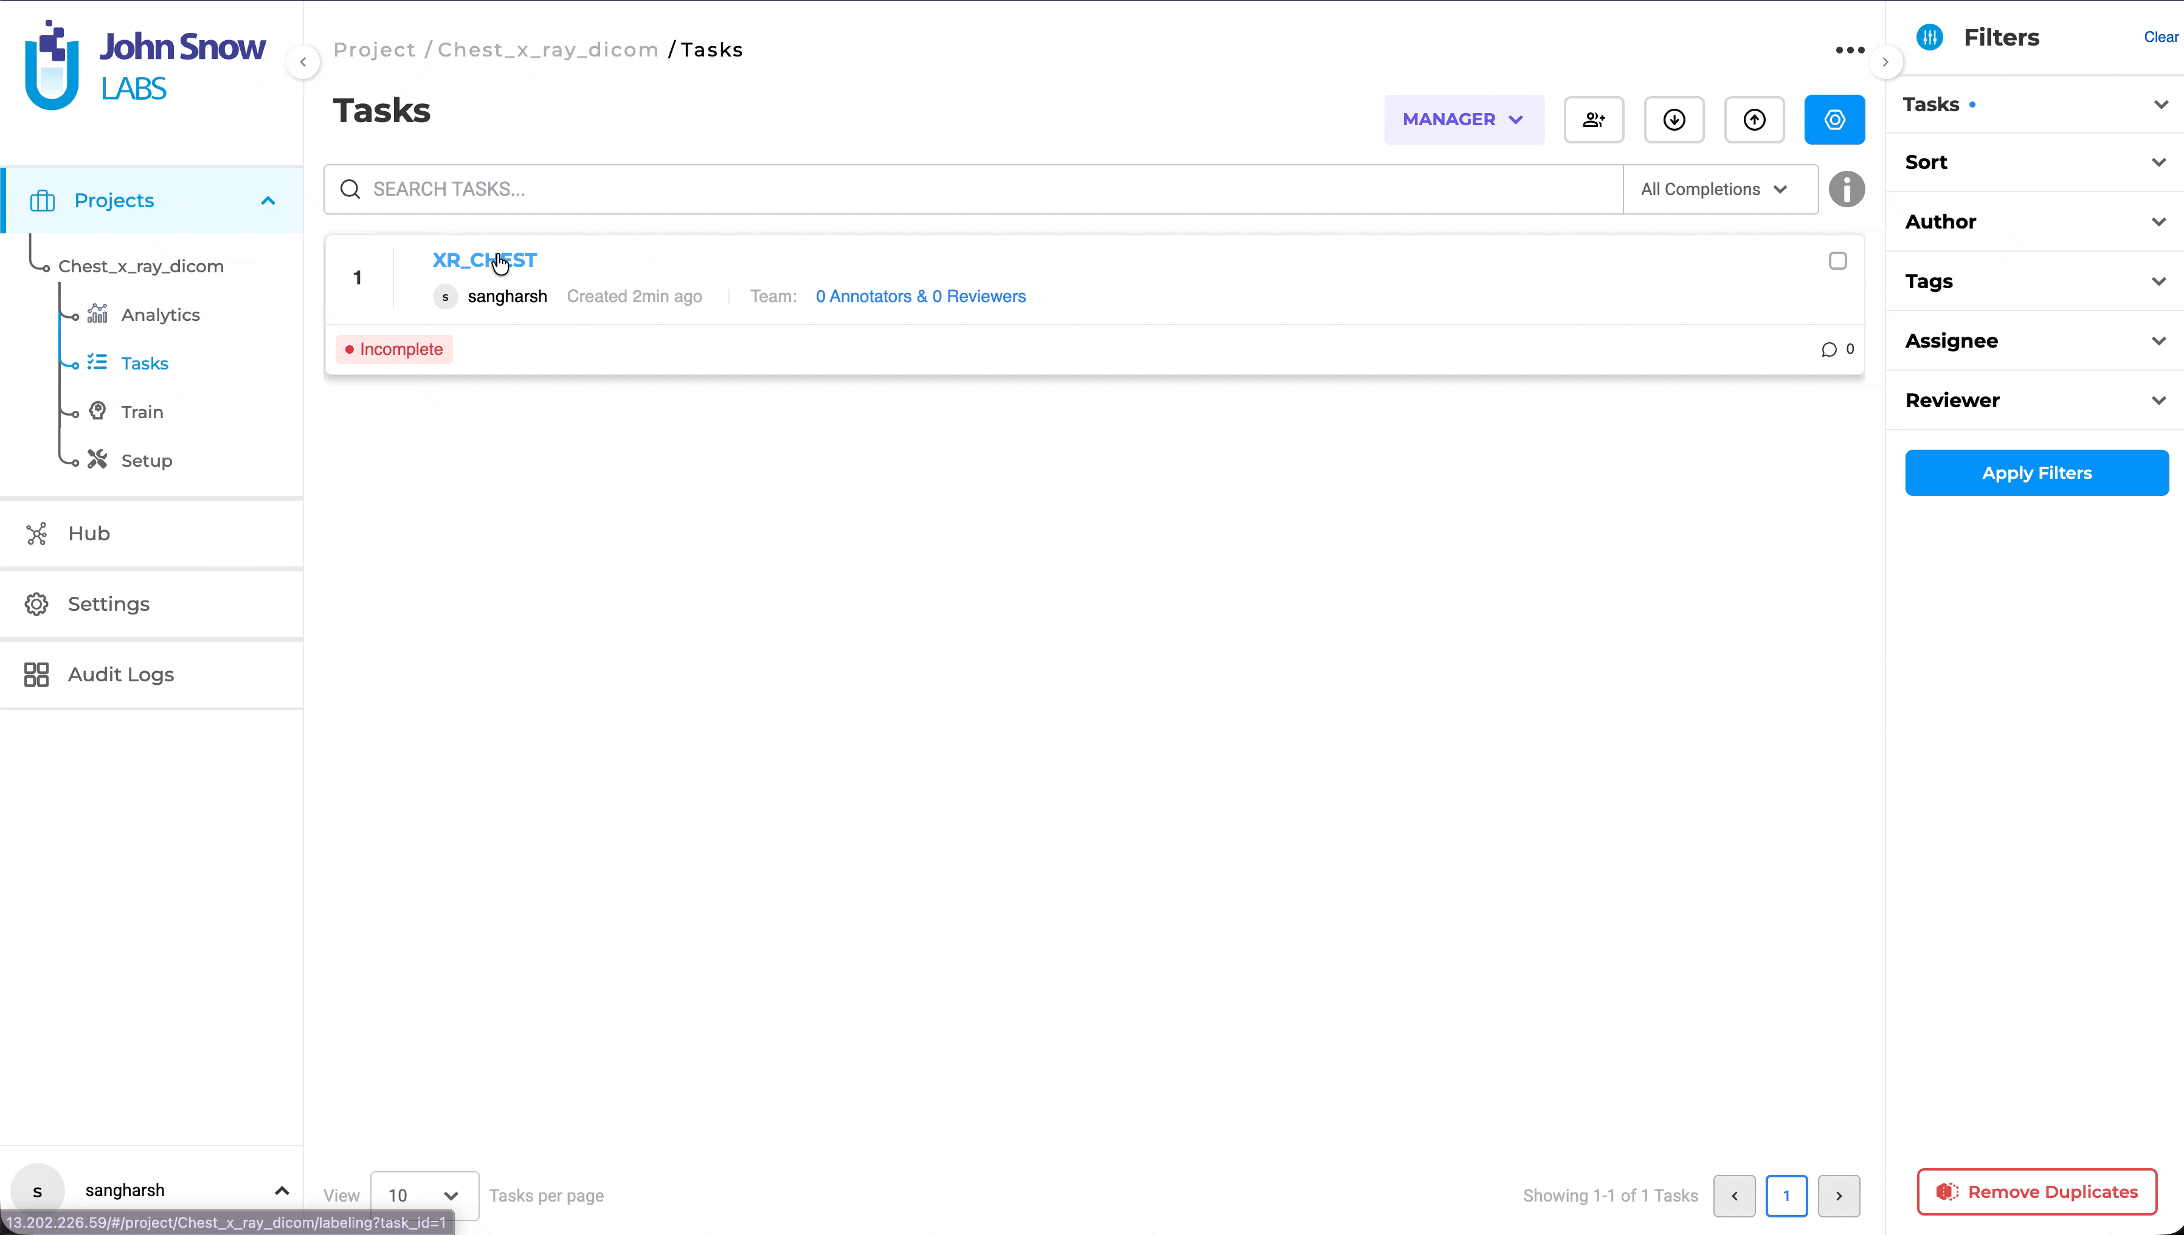Click Clear in the Filters panel
This screenshot has height=1235, width=2184.
2160,37
